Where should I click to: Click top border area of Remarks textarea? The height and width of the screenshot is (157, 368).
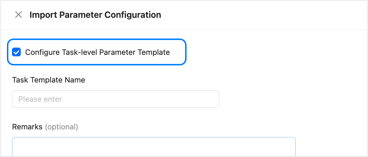(153, 138)
